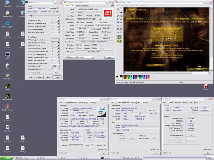Toggle the Lock mchbar checkbox
Screen dimensions: 214x160
31,73
